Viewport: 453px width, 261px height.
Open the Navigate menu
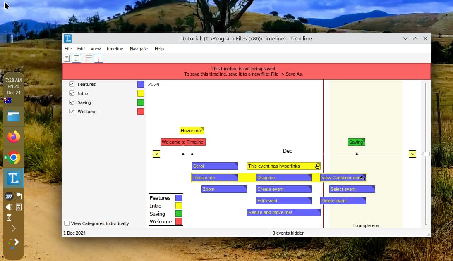(139, 49)
